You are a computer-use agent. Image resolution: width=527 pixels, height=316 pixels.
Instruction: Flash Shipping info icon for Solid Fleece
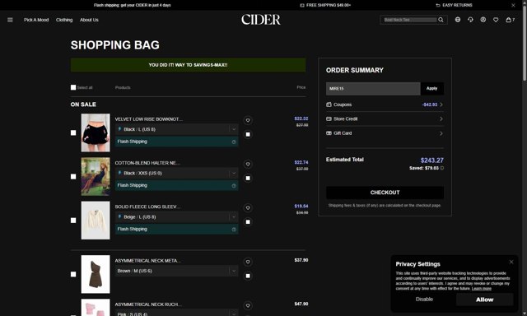(x=234, y=230)
